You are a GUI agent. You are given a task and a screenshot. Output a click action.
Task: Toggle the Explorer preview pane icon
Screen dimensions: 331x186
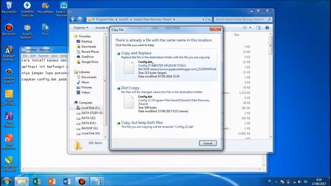pyautogui.click(x=259, y=27)
